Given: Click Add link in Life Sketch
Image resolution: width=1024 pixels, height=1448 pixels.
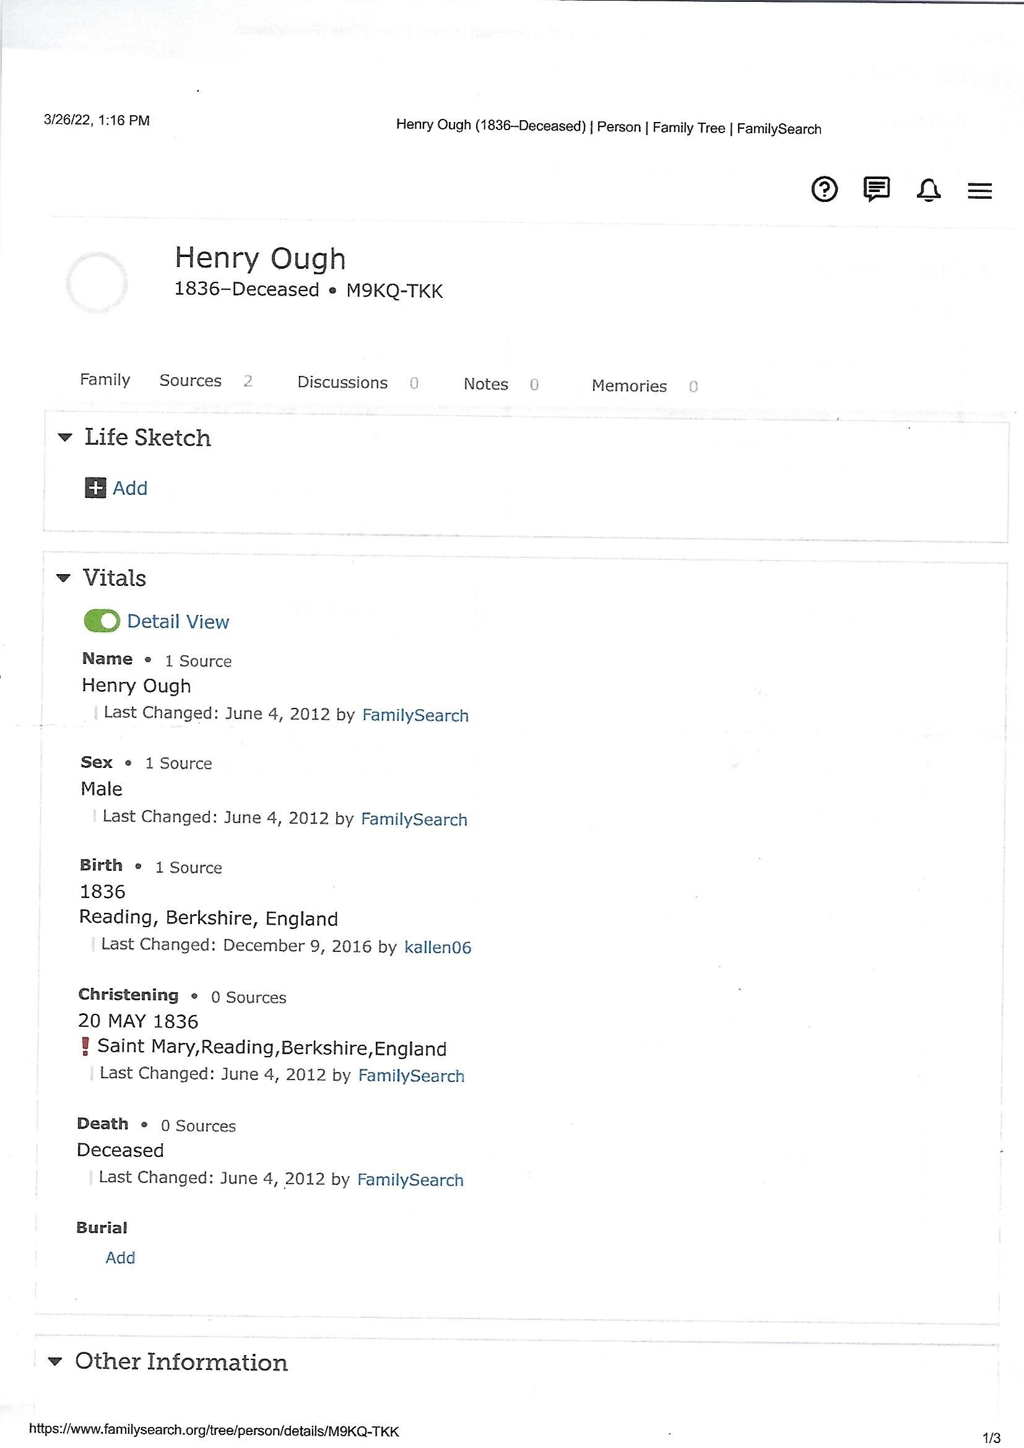Looking at the screenshot, I should (x=130, y=488).
